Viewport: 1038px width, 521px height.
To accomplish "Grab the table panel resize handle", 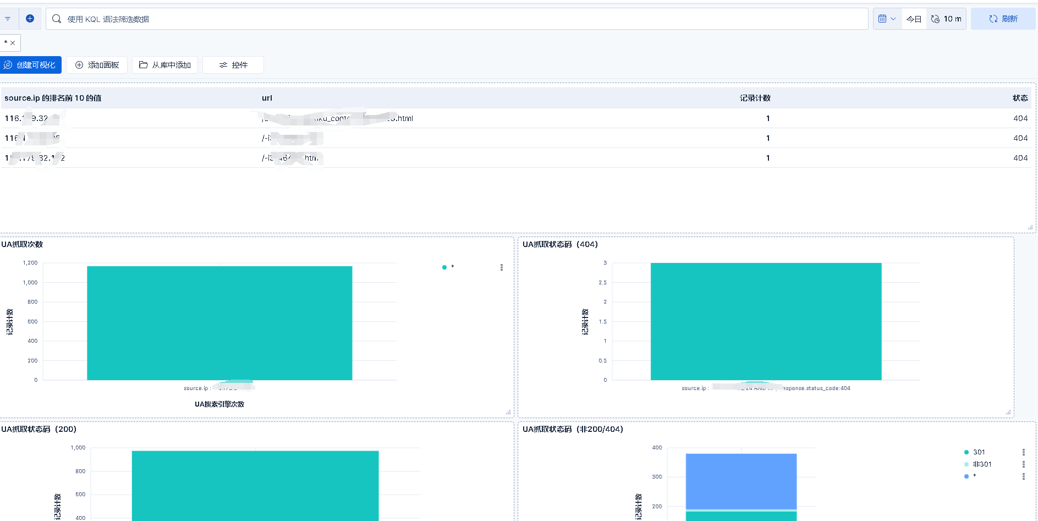I will [1030, 227].
